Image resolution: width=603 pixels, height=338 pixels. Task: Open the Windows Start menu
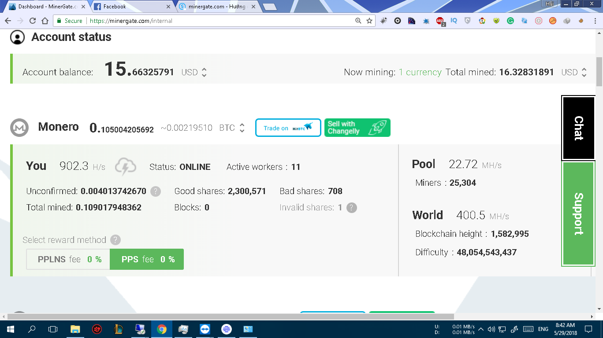coord(10,329)
